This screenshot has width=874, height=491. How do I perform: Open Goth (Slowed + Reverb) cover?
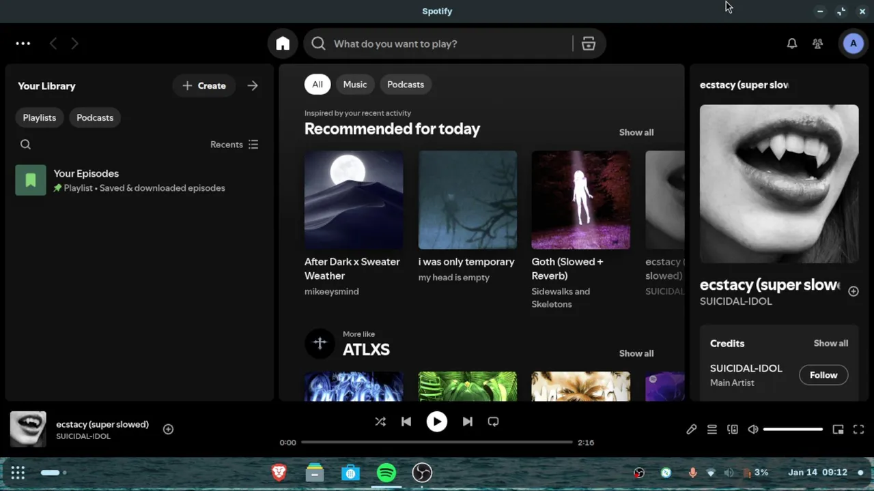[x=581, y=200]
